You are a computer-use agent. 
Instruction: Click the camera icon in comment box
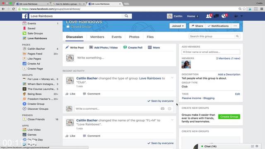162,108
